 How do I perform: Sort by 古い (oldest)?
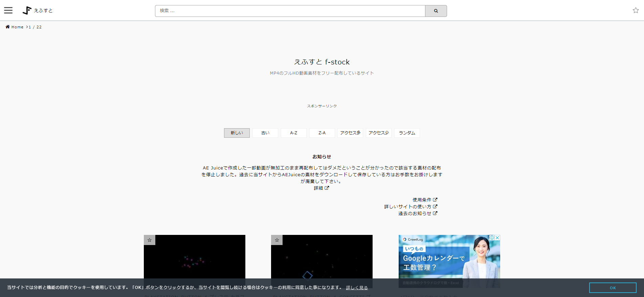pyautogui.click(x=265, y=133)
